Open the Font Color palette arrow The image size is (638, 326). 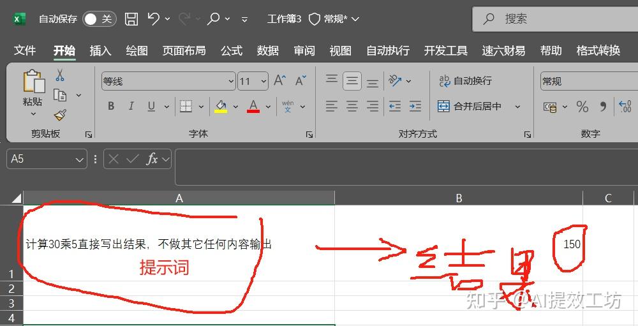[x=268, y=107]
